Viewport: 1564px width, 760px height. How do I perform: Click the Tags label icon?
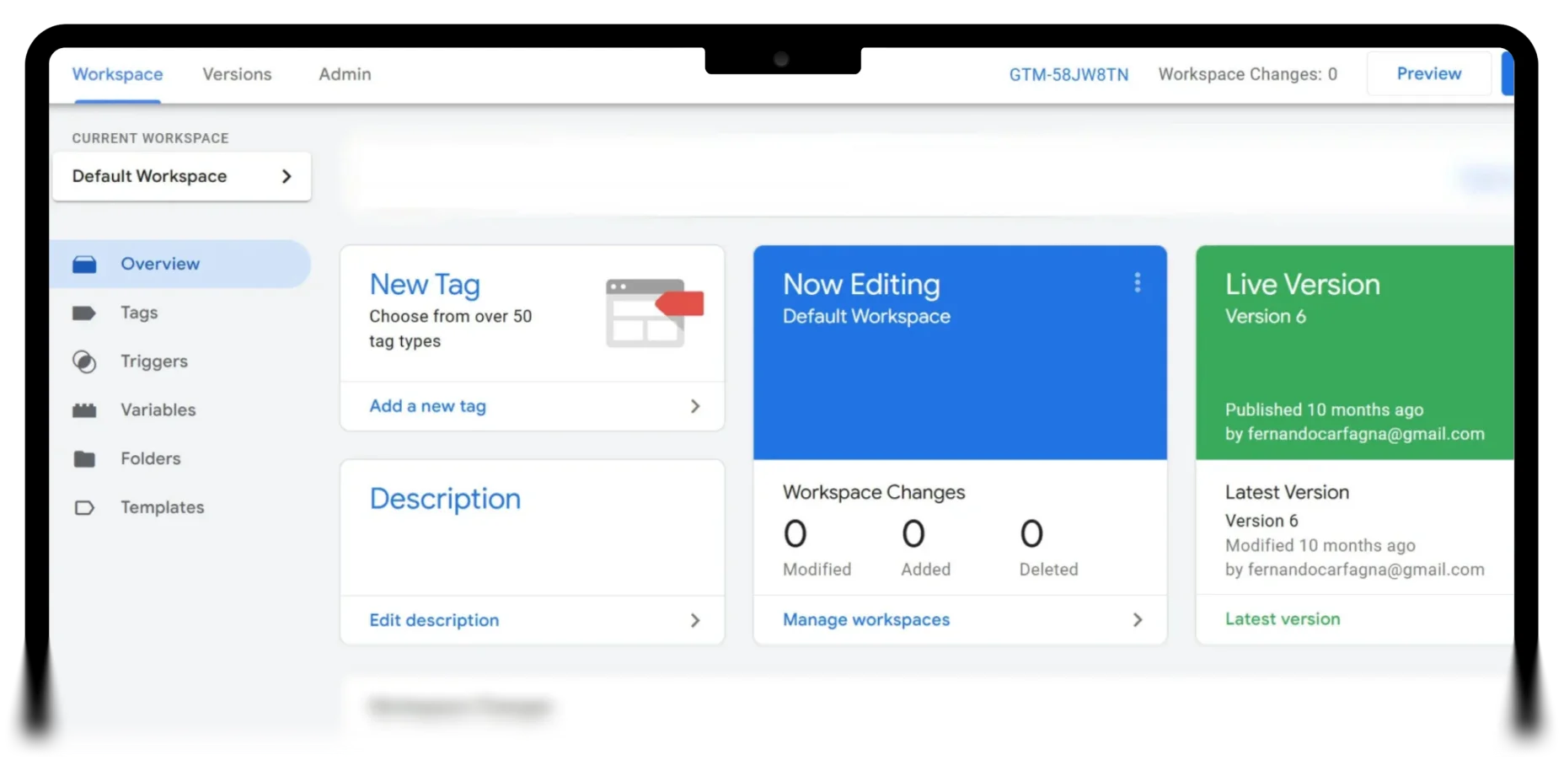point(84,313)
